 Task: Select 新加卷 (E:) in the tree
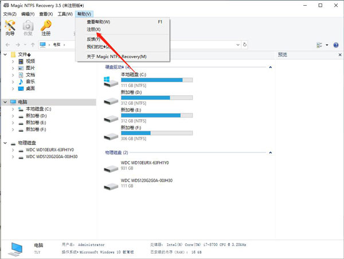[x=36, y=123]
